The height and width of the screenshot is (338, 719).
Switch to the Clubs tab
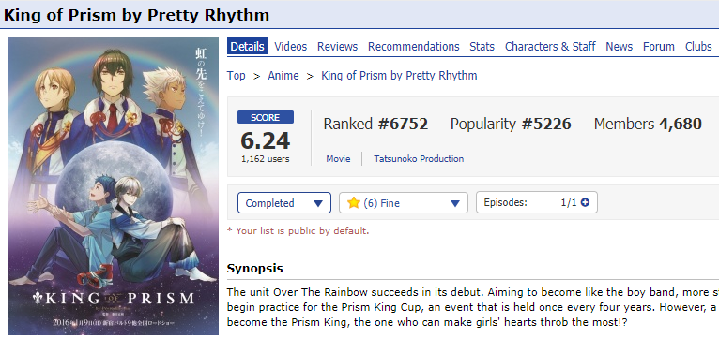[x=698, y=47]
